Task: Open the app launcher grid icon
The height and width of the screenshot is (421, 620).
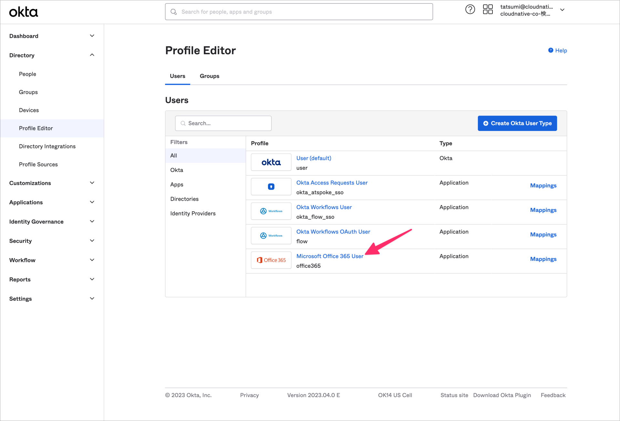Action: coord(488,9)
